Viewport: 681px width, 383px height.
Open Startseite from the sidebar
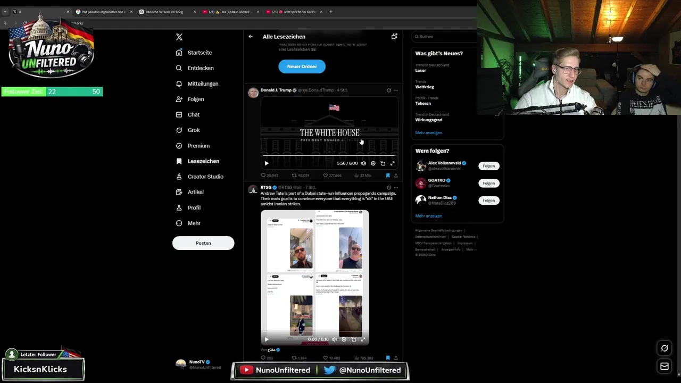pos(194,53)
